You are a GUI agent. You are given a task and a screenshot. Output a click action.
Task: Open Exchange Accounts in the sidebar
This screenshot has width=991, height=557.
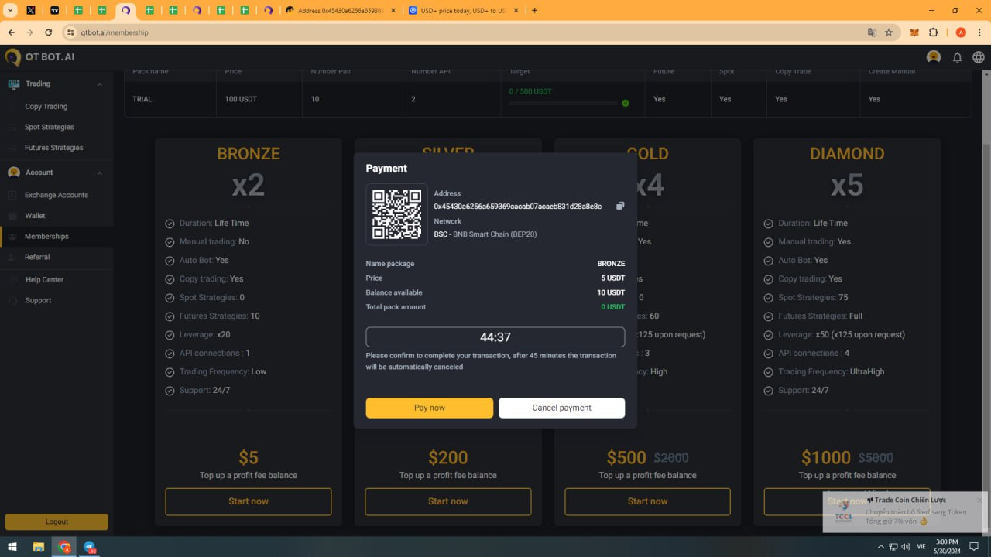pos(57,195)
